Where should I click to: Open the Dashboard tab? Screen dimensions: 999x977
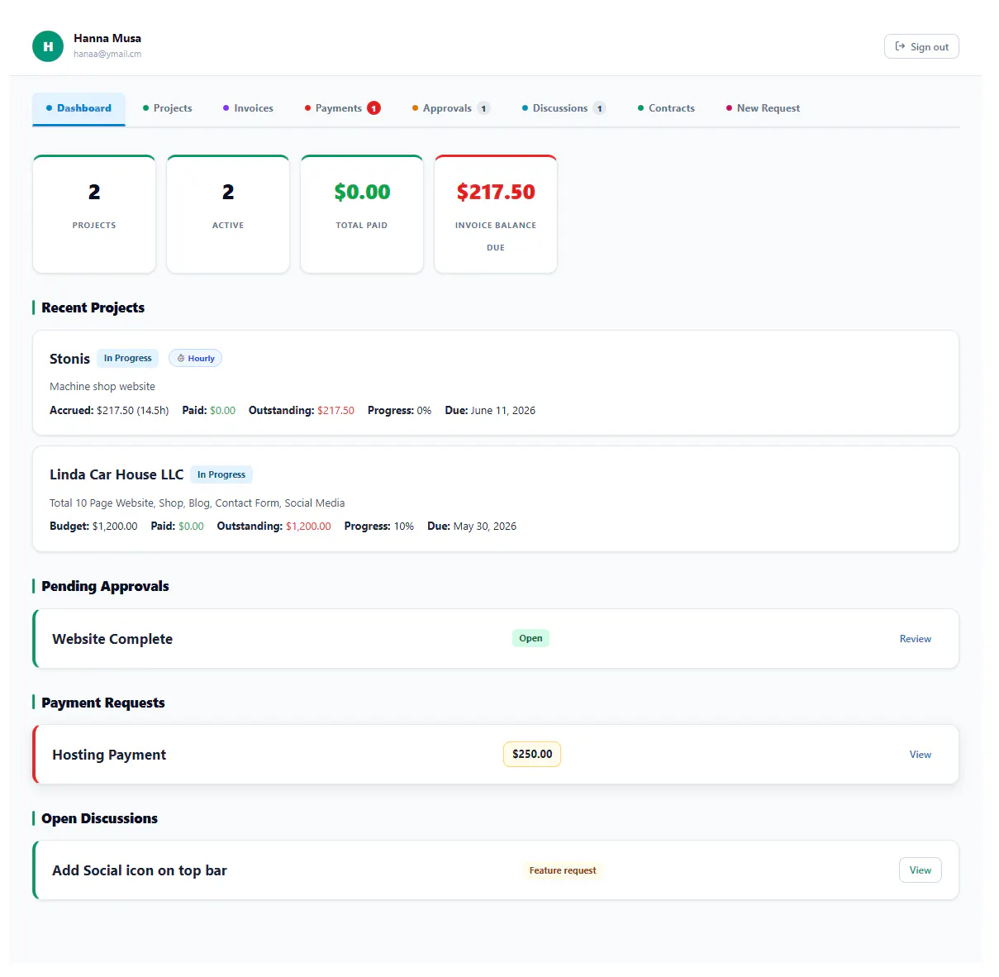78,108
